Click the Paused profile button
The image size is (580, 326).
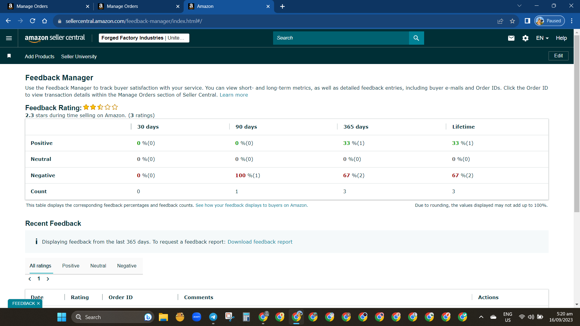point(549,21)
